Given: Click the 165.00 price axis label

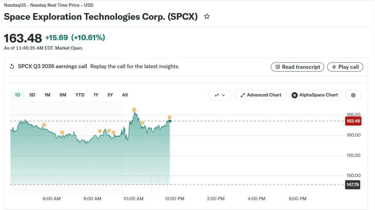Looking at the screenshot, I should [353, 115].
